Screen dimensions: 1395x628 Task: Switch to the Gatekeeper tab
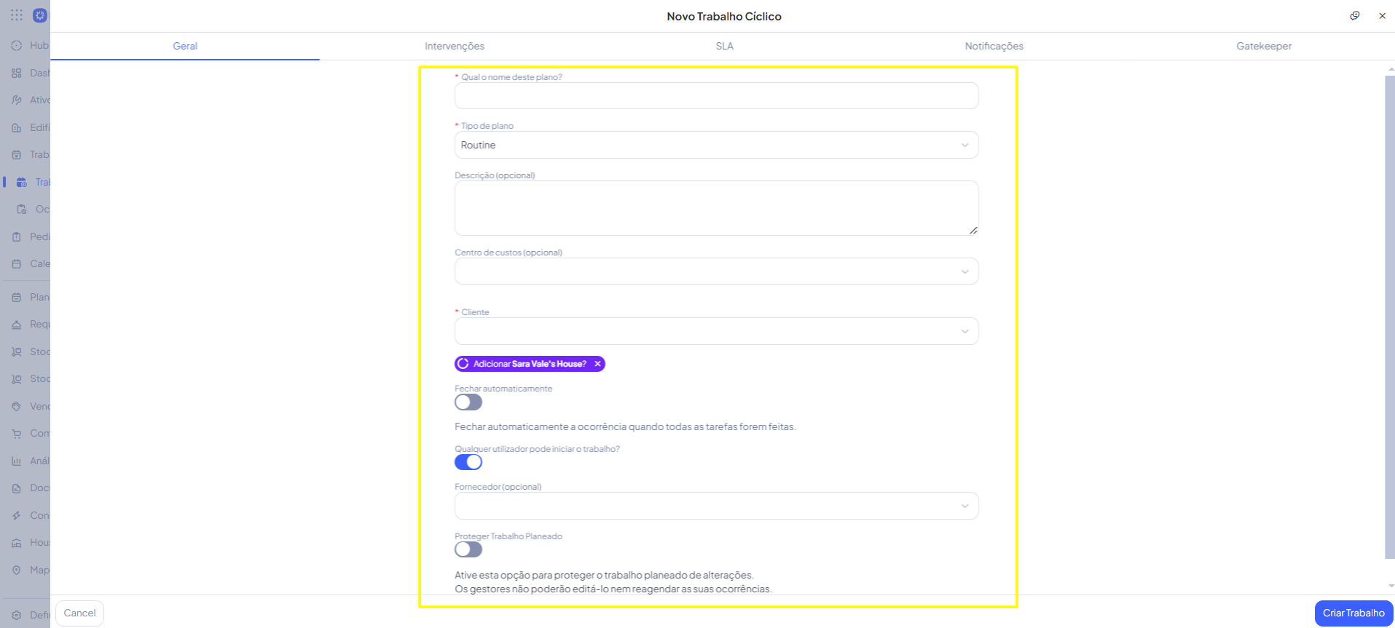(1264, 46)
